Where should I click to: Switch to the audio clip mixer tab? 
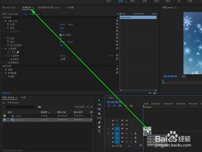pos(49,8)
